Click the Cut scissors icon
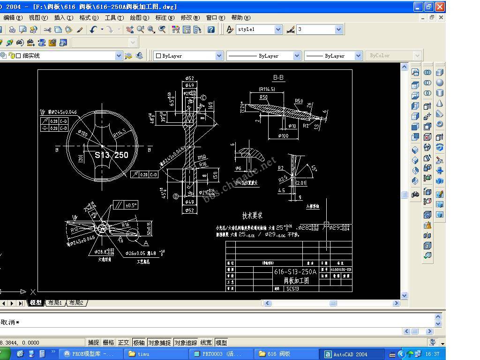 click(x=47, y=30)
